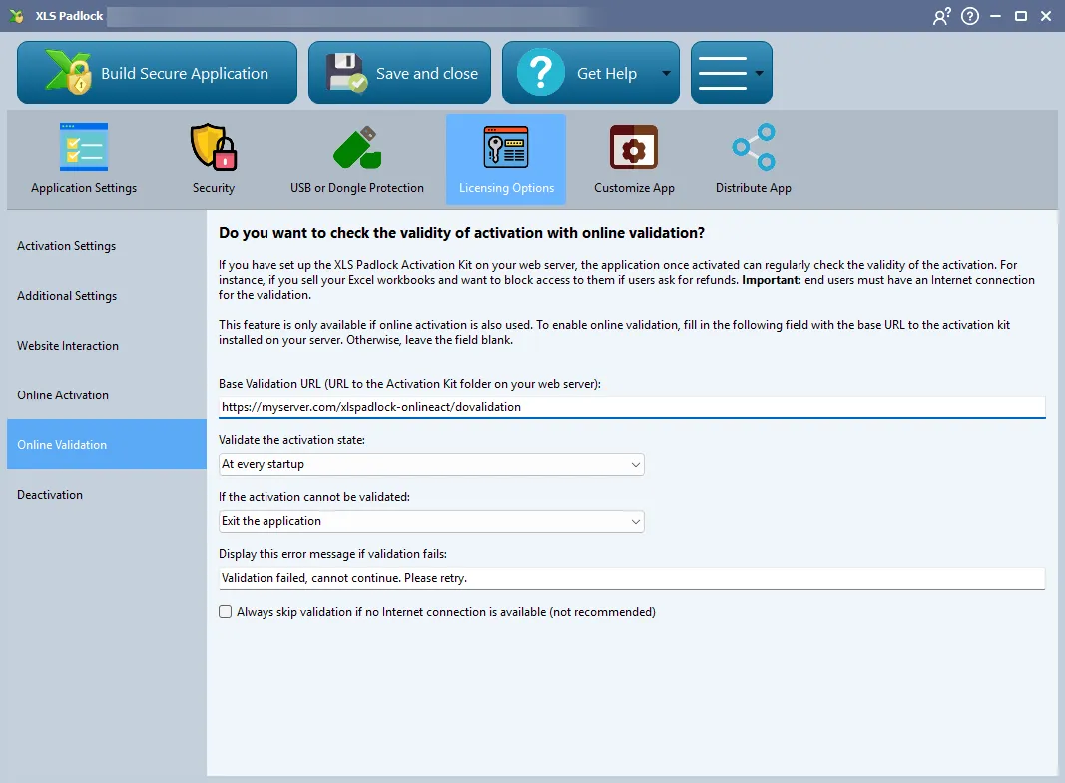The width and height of the screenshot is (1065, 783).
Task: Go to Activation Settings page
Action: coord(107,246)
